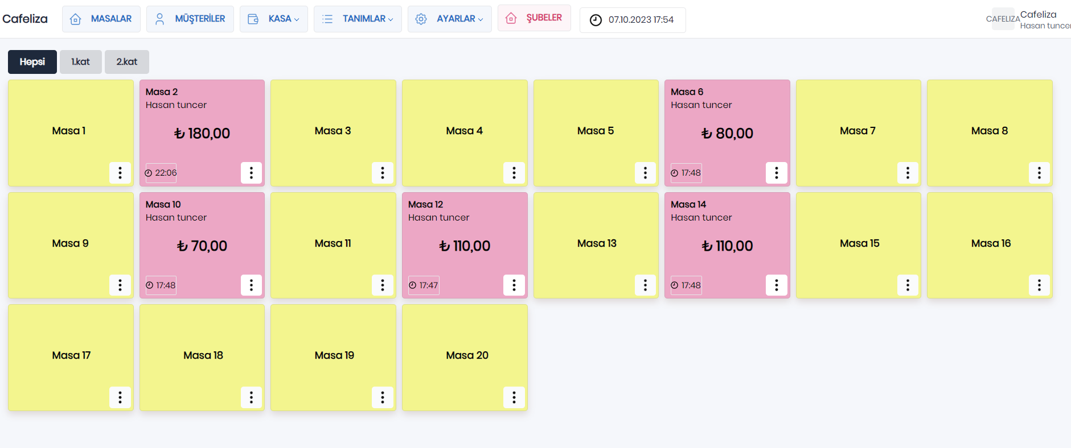Screen dimensions: 1071x448
Task: Open the Masa 14 table card
Action: pos(727,245)
